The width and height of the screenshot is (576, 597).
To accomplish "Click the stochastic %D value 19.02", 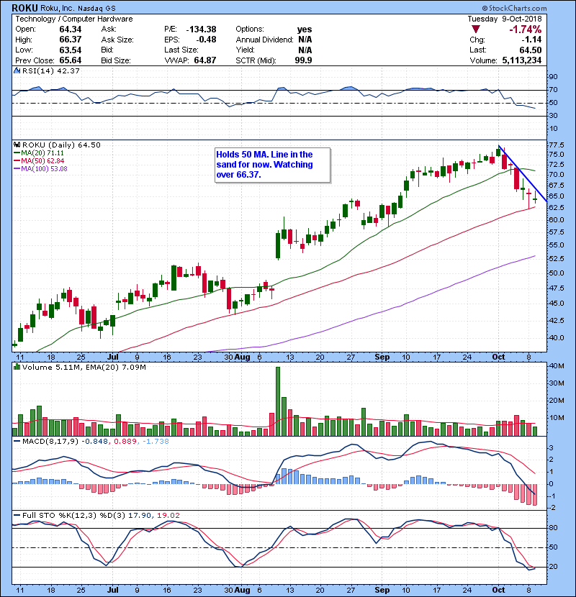I will [x=168, y=515].
